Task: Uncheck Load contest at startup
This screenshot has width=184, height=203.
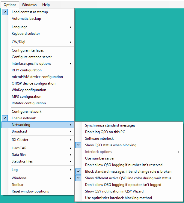Action: pos(38,12)
